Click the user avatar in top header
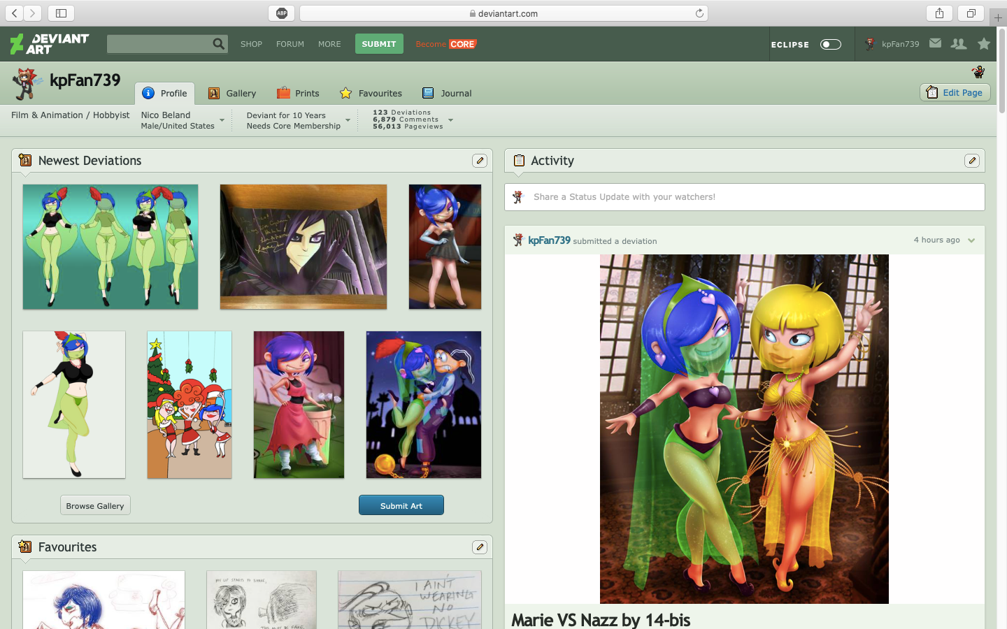 pos(870,44)
